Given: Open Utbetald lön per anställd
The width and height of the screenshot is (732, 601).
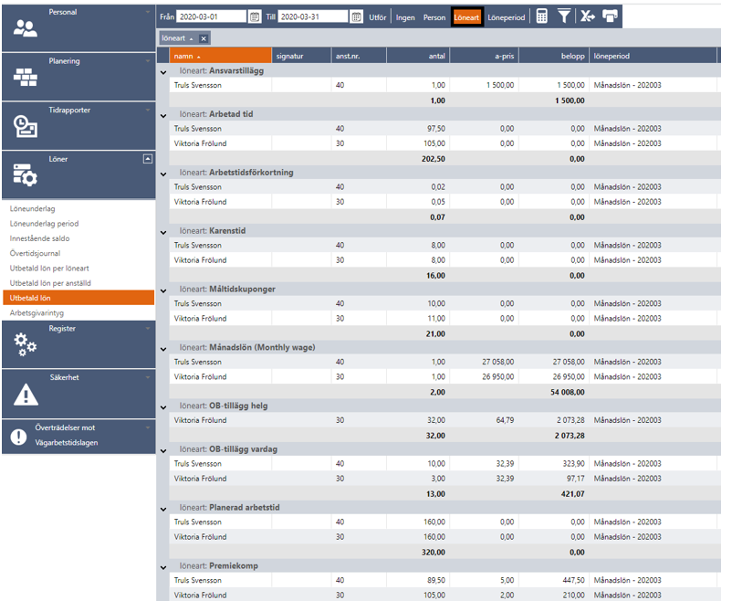Looking at the screenshot, I should (x=50, y=283).
